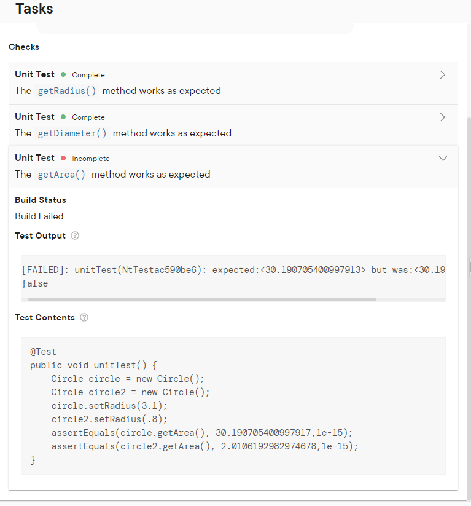Image resolution: width=471 pixels, height=506 pixels.
Task: Click the green status dot of getDiameter test
Action: (63, 117)
